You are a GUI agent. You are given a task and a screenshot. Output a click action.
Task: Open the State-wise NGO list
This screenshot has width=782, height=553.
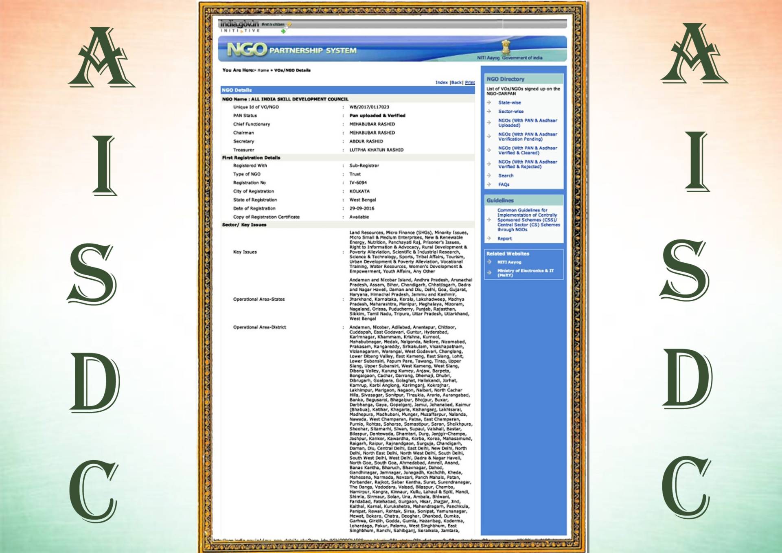click(509, 103)
